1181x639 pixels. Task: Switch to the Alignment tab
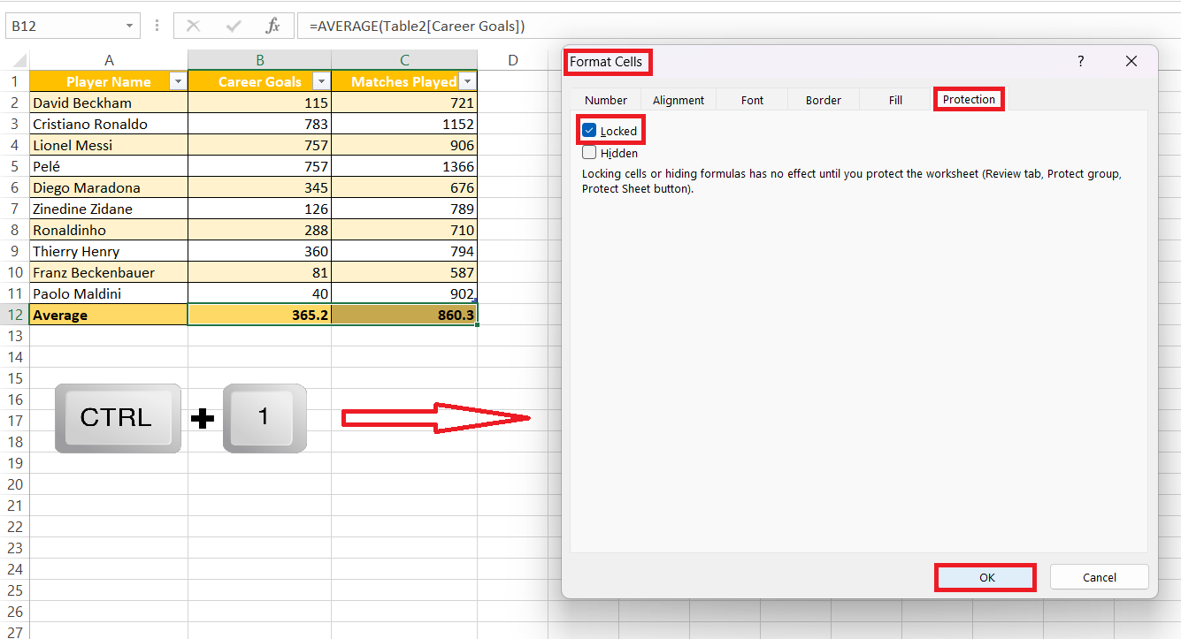(x=679, y=100)
